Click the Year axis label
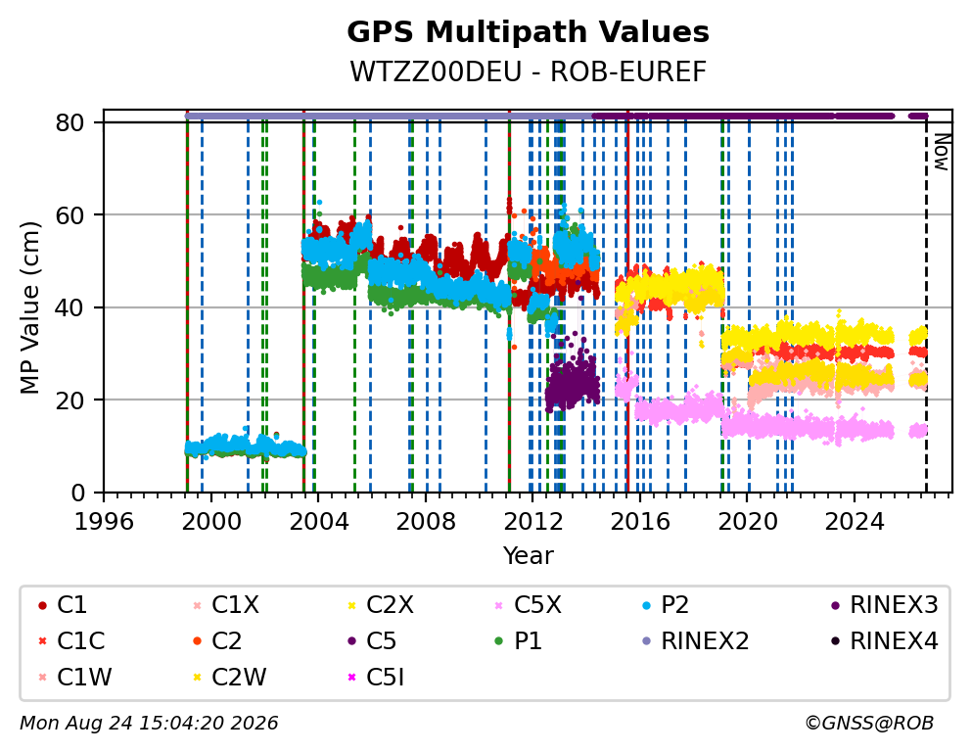 [x=529, y=555]
